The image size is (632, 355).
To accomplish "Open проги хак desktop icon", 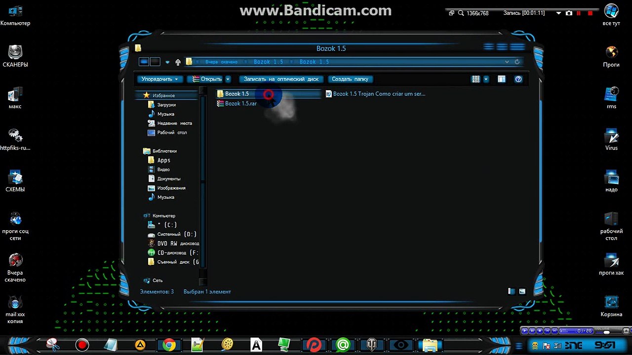I will tap(611, 265).
